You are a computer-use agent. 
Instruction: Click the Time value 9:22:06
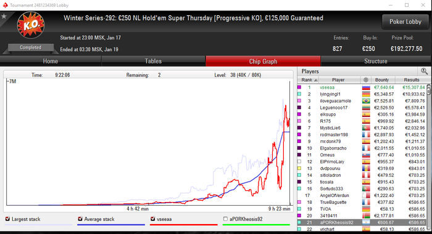62,75
